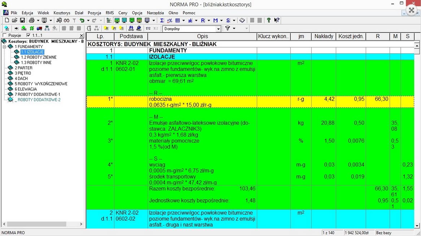Open the Domyślny combo box
421x236 pixels.
point(192,29)
